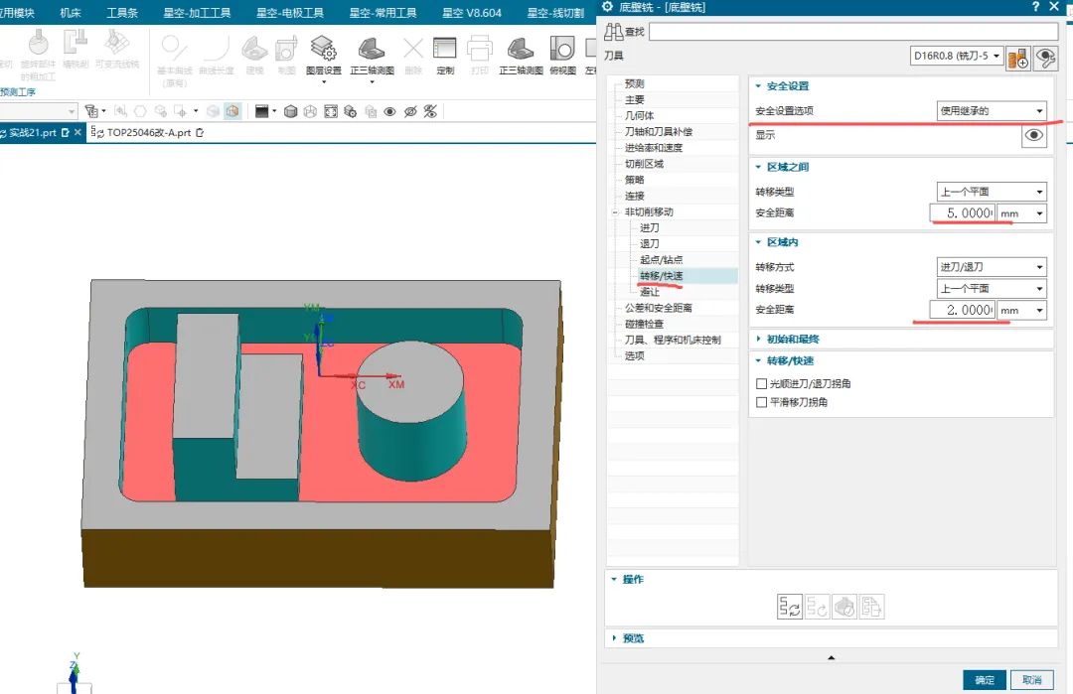Open the 安全设置选项 dropdown
1073x694 pixels.
pyautogui.click(x=992, y=111)
